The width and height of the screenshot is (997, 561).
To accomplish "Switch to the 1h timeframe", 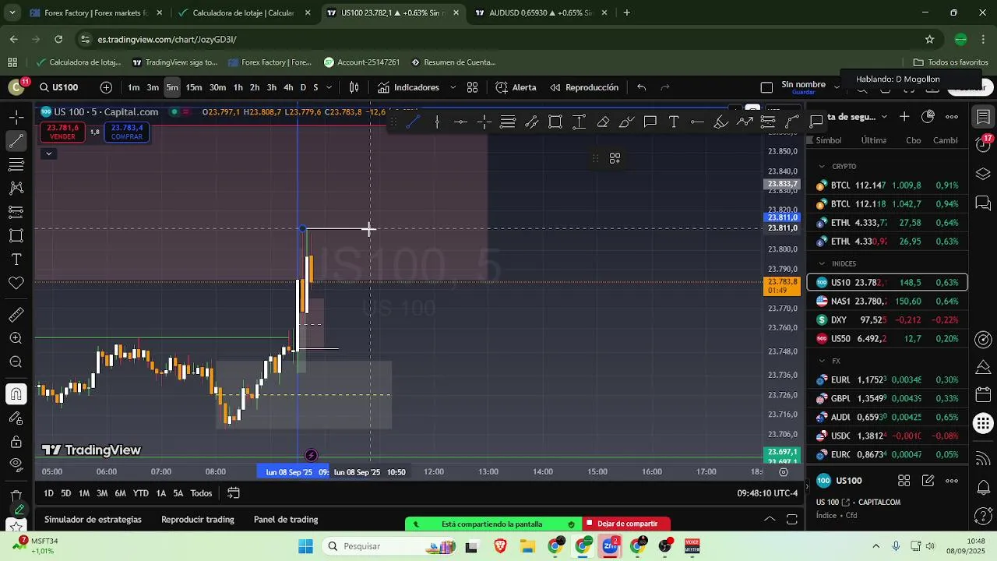I will click(238, 87).
